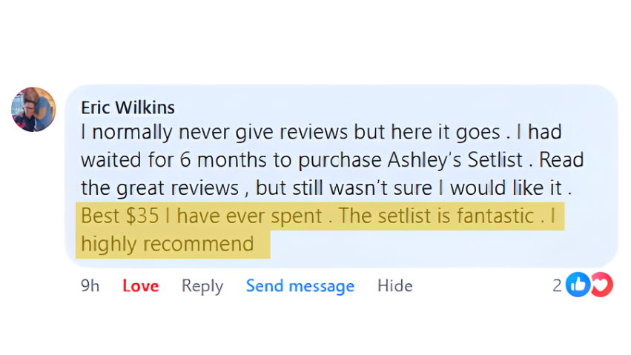Viewport: 631px width, 355px height.
Task: Open the Eric Wilkins profile name link
Action: (128, 107)
